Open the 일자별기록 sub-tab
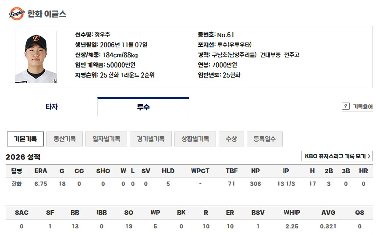 [x=106, y=139]
